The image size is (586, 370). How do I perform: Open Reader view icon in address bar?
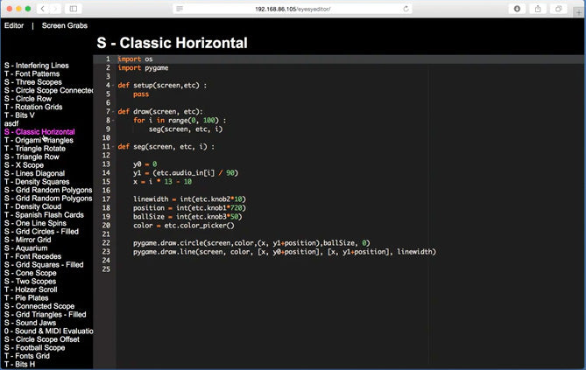coord(180,8)
